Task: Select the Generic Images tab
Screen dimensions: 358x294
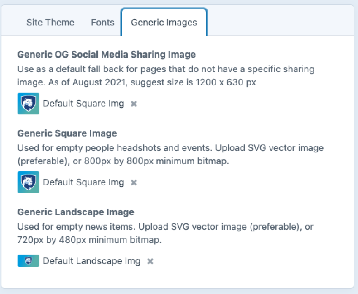Action: 164,22
